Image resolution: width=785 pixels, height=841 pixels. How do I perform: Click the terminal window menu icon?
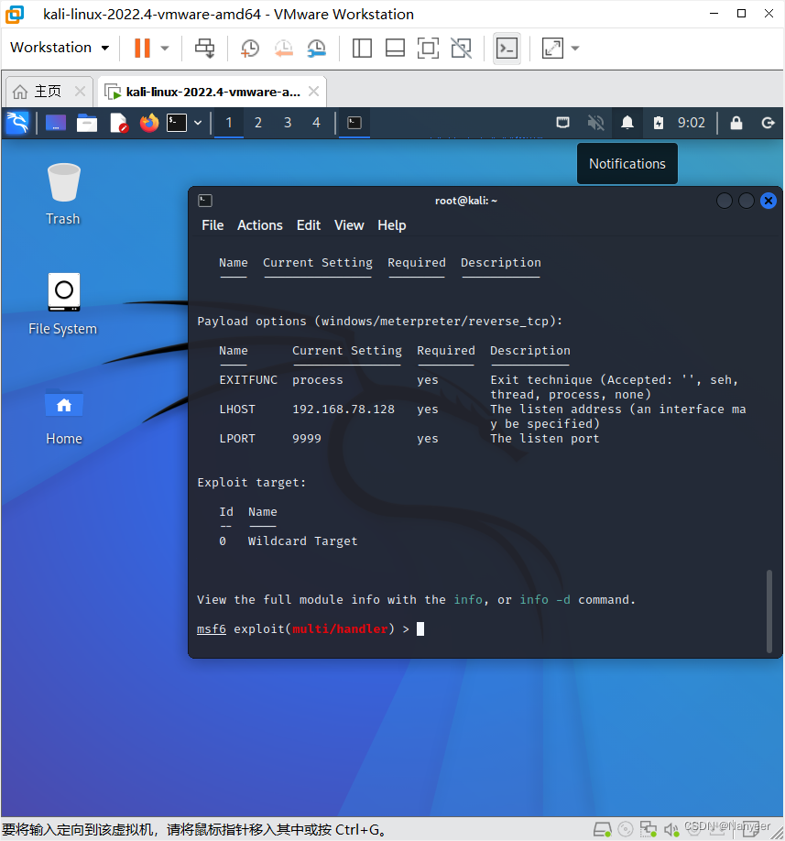pyautogui.click(x=205, y=201)
